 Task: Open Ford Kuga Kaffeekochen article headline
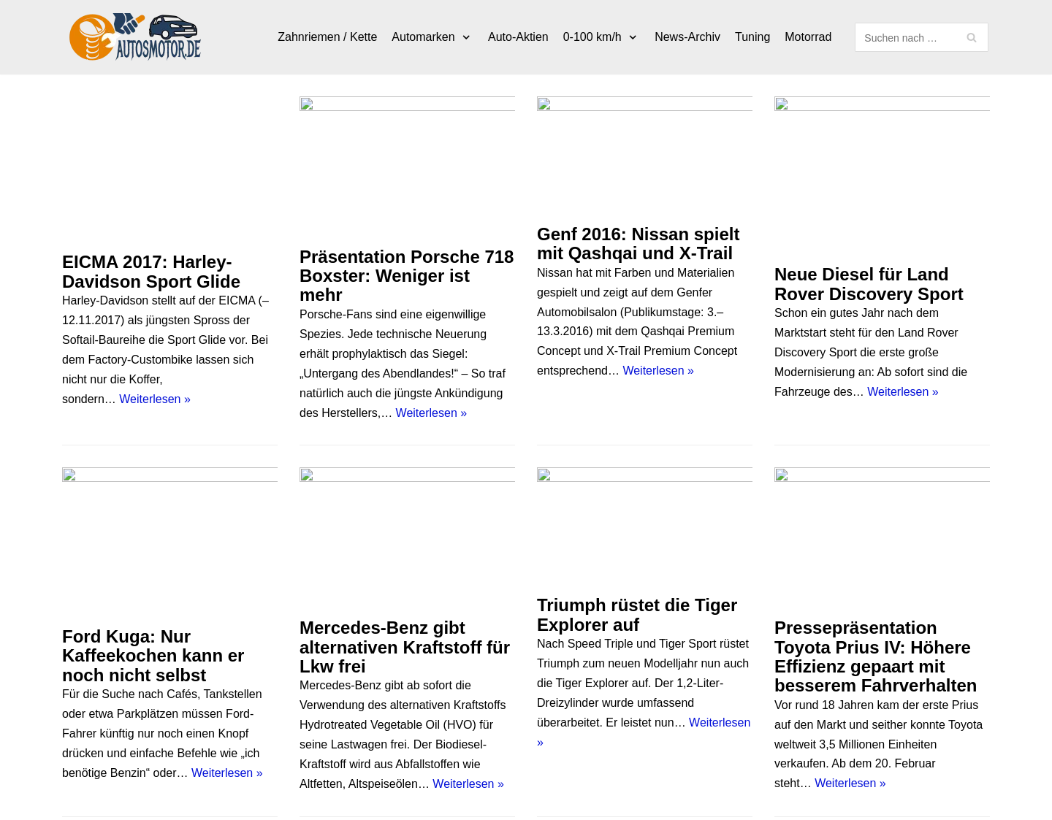point(153,656)
